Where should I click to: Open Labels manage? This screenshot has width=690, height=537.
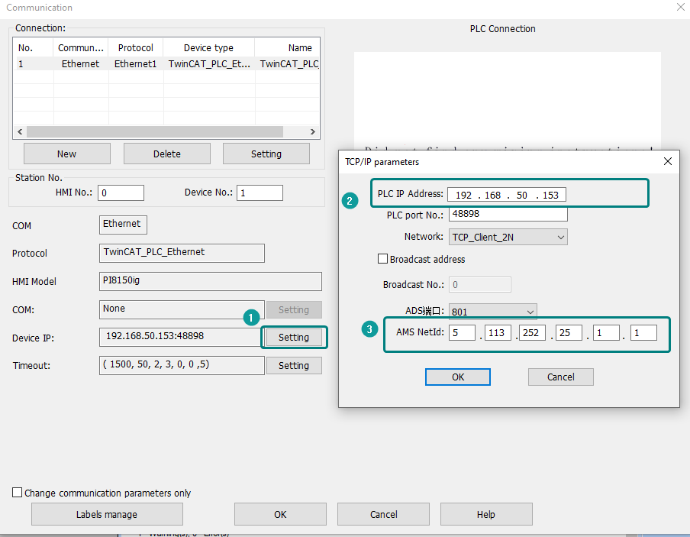(x=106, y=514)
